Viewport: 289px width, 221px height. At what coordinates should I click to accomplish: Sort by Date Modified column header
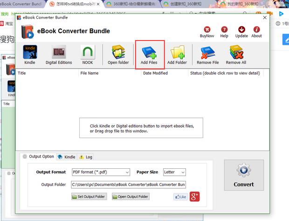pos(165,73)
